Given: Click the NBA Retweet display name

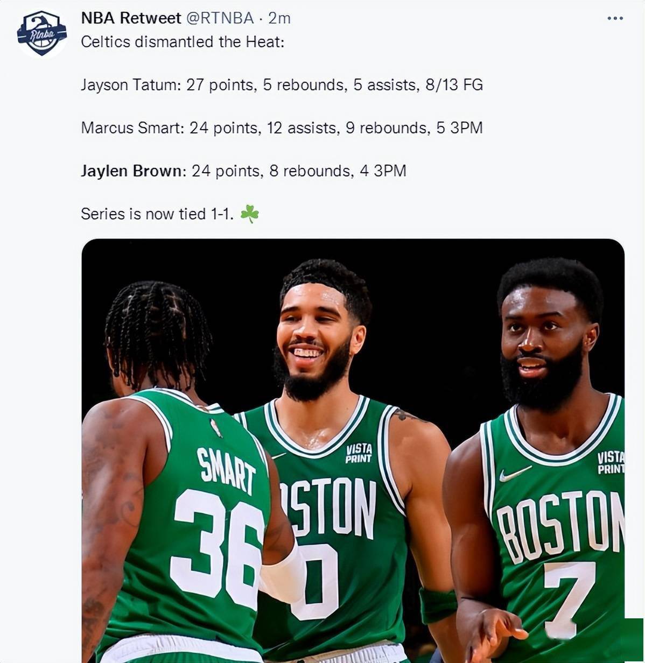Looking at the screenshot, I should 131,18.
